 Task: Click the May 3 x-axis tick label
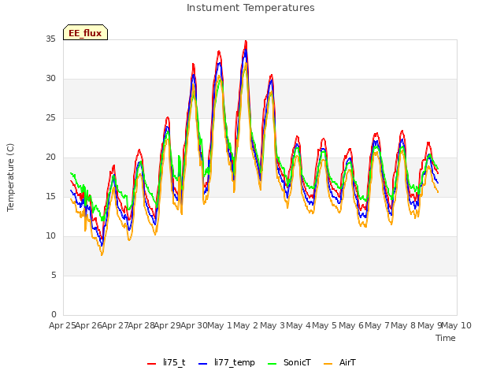click(272, 325)
